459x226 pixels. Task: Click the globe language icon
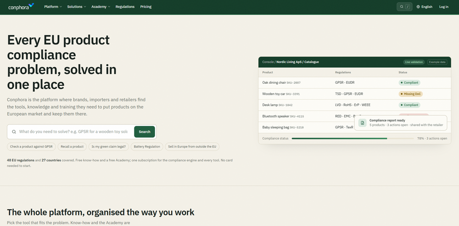click(418, 7)
